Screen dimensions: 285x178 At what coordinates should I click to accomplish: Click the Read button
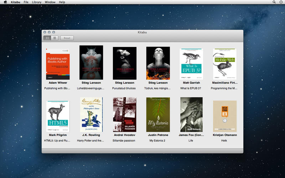(67, 38)
